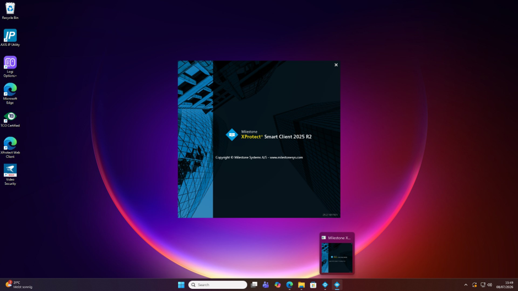Click the update status tray icon

click(474, 285)
